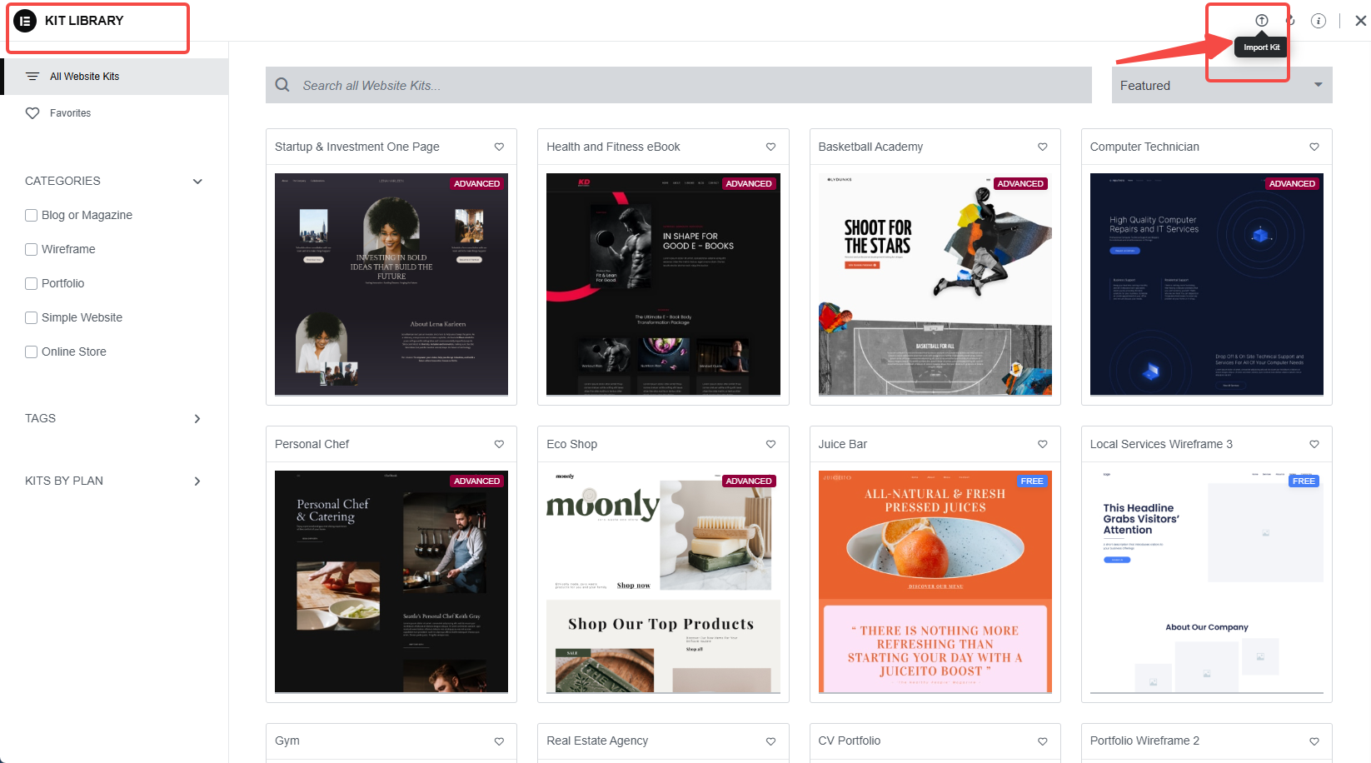The height and width of the screenshot is (763, 1371).
Task: Tick the Online Store checkbox
Action: pyautogui.click(x=32, y=352)
